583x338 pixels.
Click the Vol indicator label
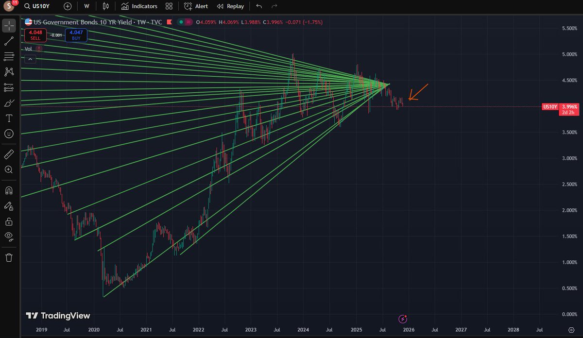pos(28,49)
